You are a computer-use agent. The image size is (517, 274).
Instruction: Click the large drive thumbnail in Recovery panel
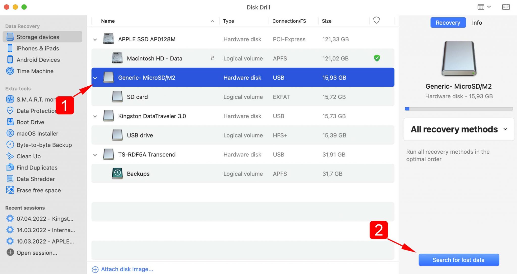point(459,58)
